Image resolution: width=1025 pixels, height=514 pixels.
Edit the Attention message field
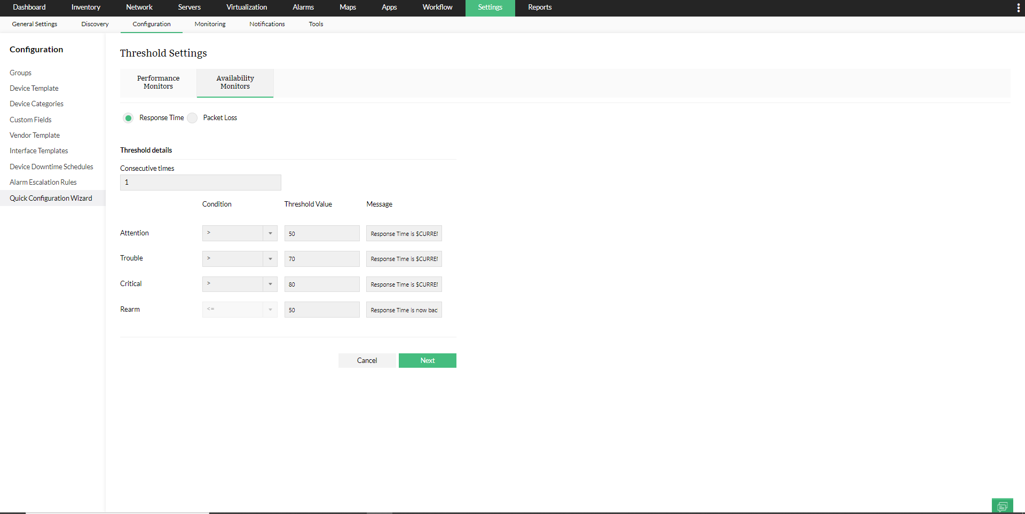coord(404,233)
